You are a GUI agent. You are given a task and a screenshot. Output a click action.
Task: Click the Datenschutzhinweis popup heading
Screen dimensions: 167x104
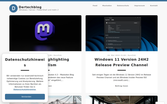25,62
